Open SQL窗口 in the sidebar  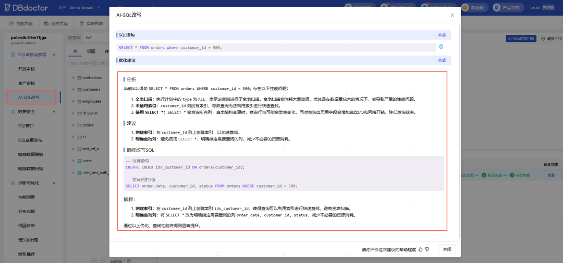coord(26,126)
